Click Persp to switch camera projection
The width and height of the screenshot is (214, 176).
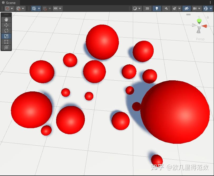[200, 39]
